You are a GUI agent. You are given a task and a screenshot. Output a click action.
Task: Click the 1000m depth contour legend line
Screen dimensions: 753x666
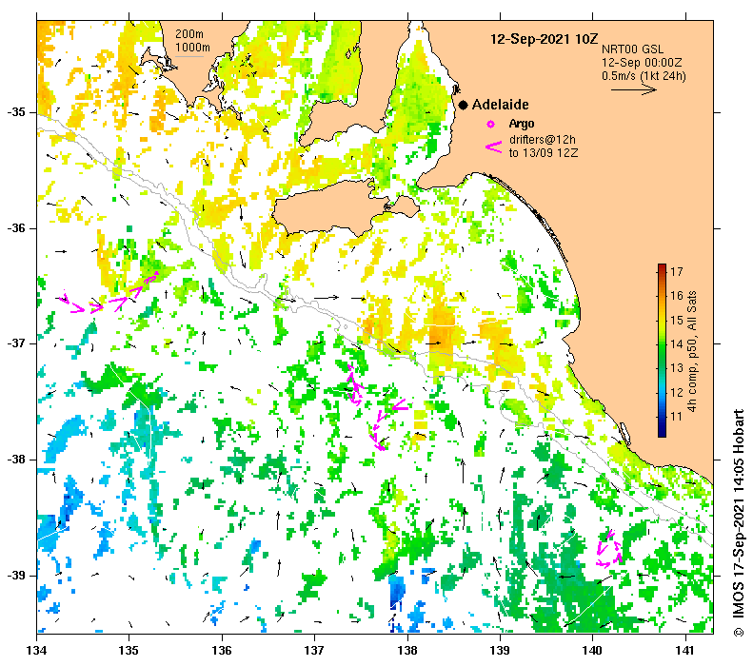point(188,58)
